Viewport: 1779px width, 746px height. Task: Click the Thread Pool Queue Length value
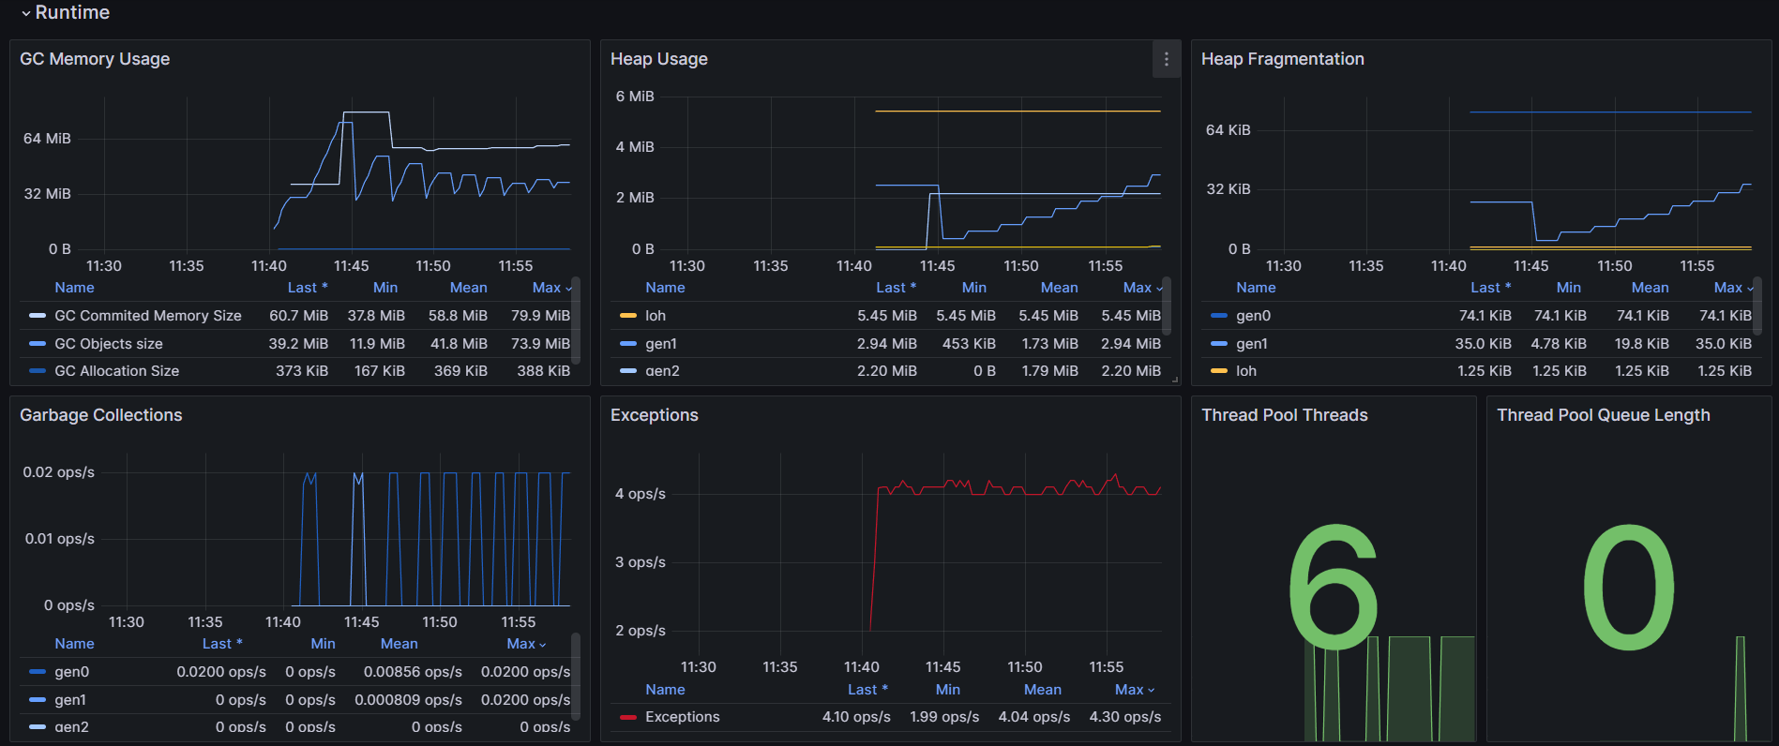tap(1629, 587)
